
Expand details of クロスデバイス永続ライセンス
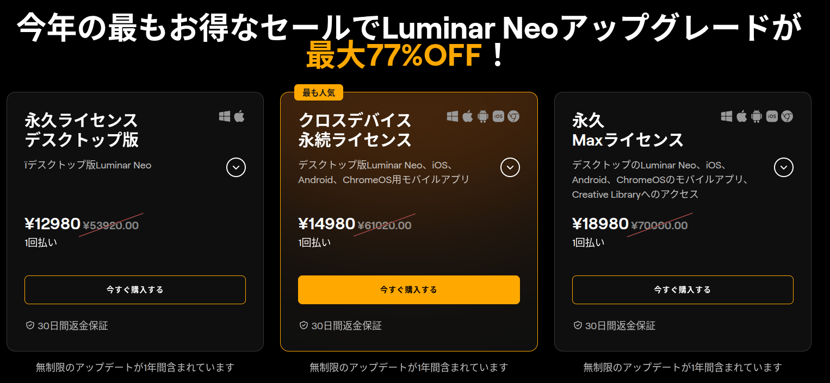coord(510,167)
